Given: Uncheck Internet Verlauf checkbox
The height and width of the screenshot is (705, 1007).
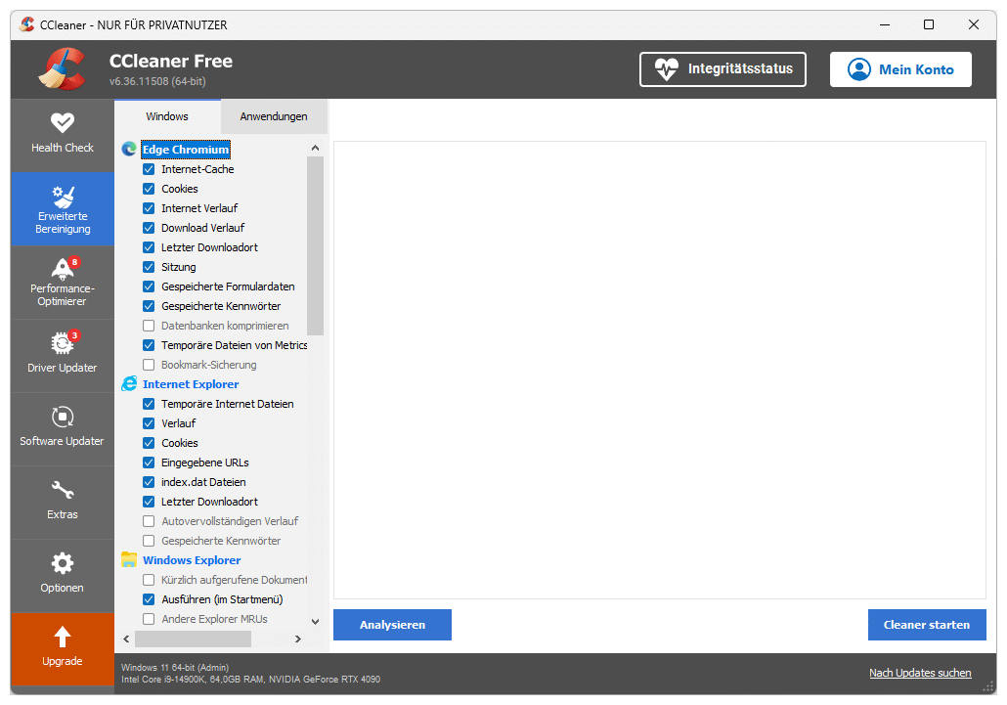Looking at the screenshot, I should tap(149, 208).
